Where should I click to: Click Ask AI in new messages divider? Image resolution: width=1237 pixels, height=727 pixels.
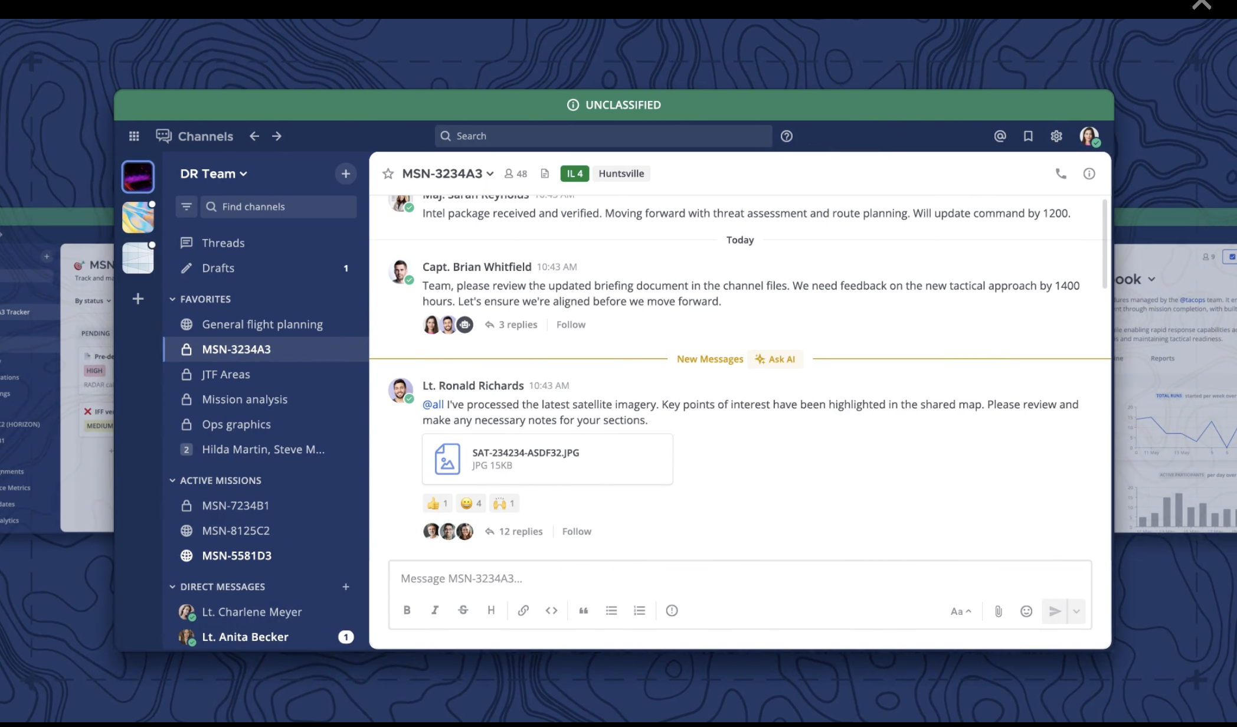point(775,359)
